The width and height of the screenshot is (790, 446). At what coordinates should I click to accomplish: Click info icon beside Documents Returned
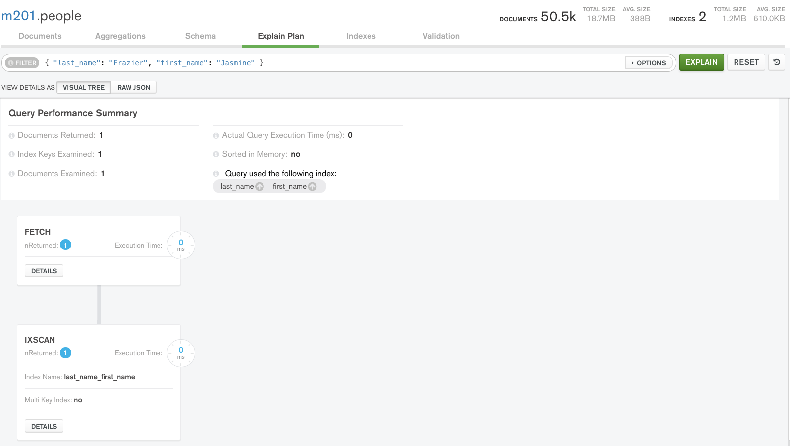click(x=12, y=136)
